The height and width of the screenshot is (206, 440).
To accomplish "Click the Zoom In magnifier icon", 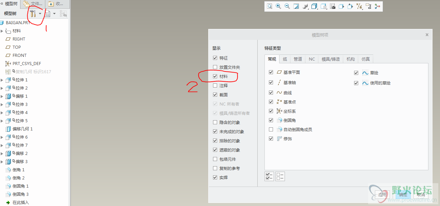I will point(278,6).
